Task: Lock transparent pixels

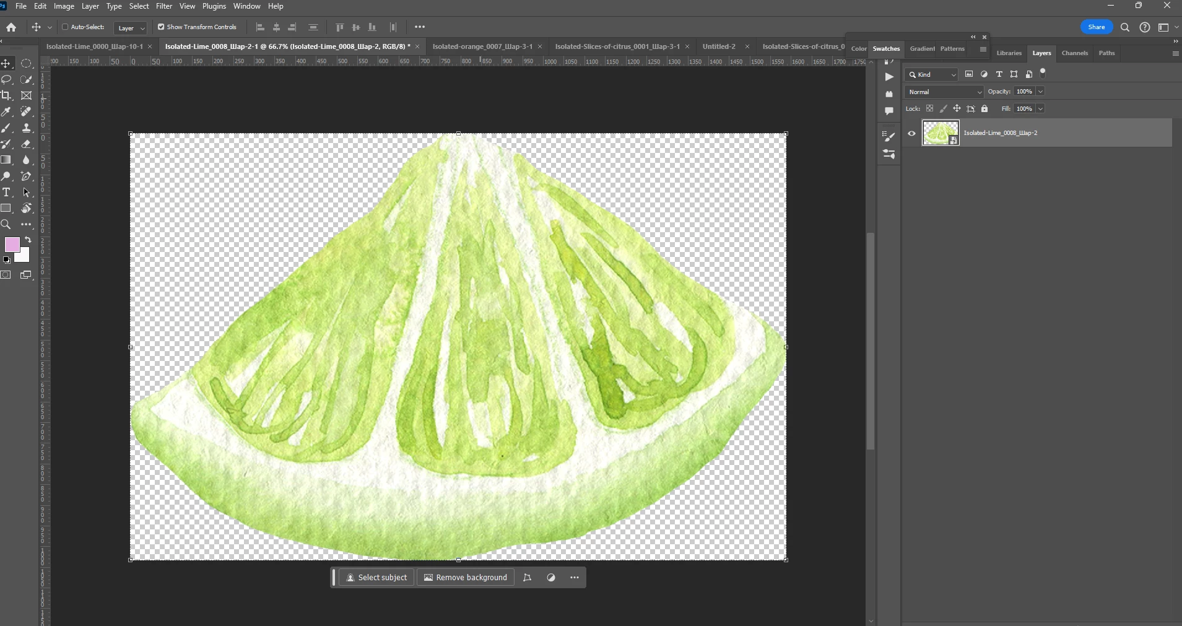Action: (929, 109)
